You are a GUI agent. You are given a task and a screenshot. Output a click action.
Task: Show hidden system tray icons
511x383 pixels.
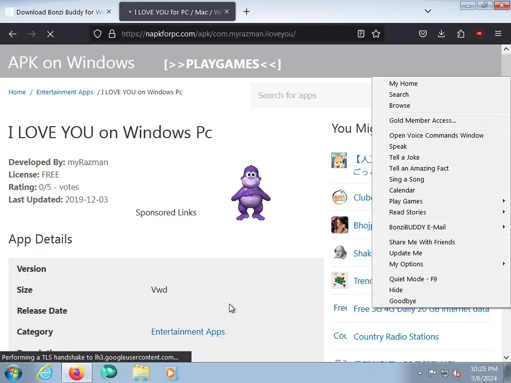tap(420, 373)
